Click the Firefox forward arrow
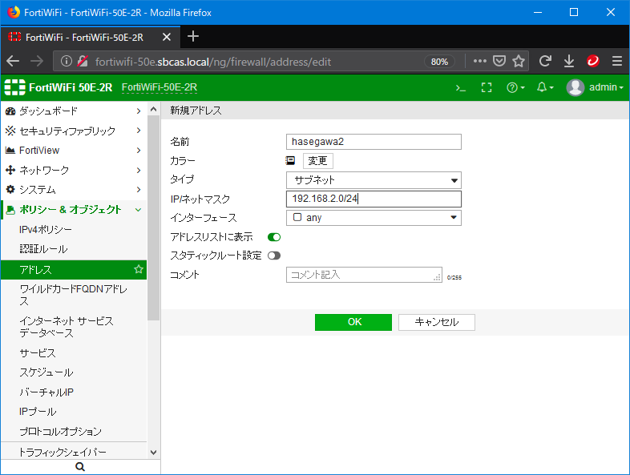Viewport: 630px width, 475px height. (37, 62)
